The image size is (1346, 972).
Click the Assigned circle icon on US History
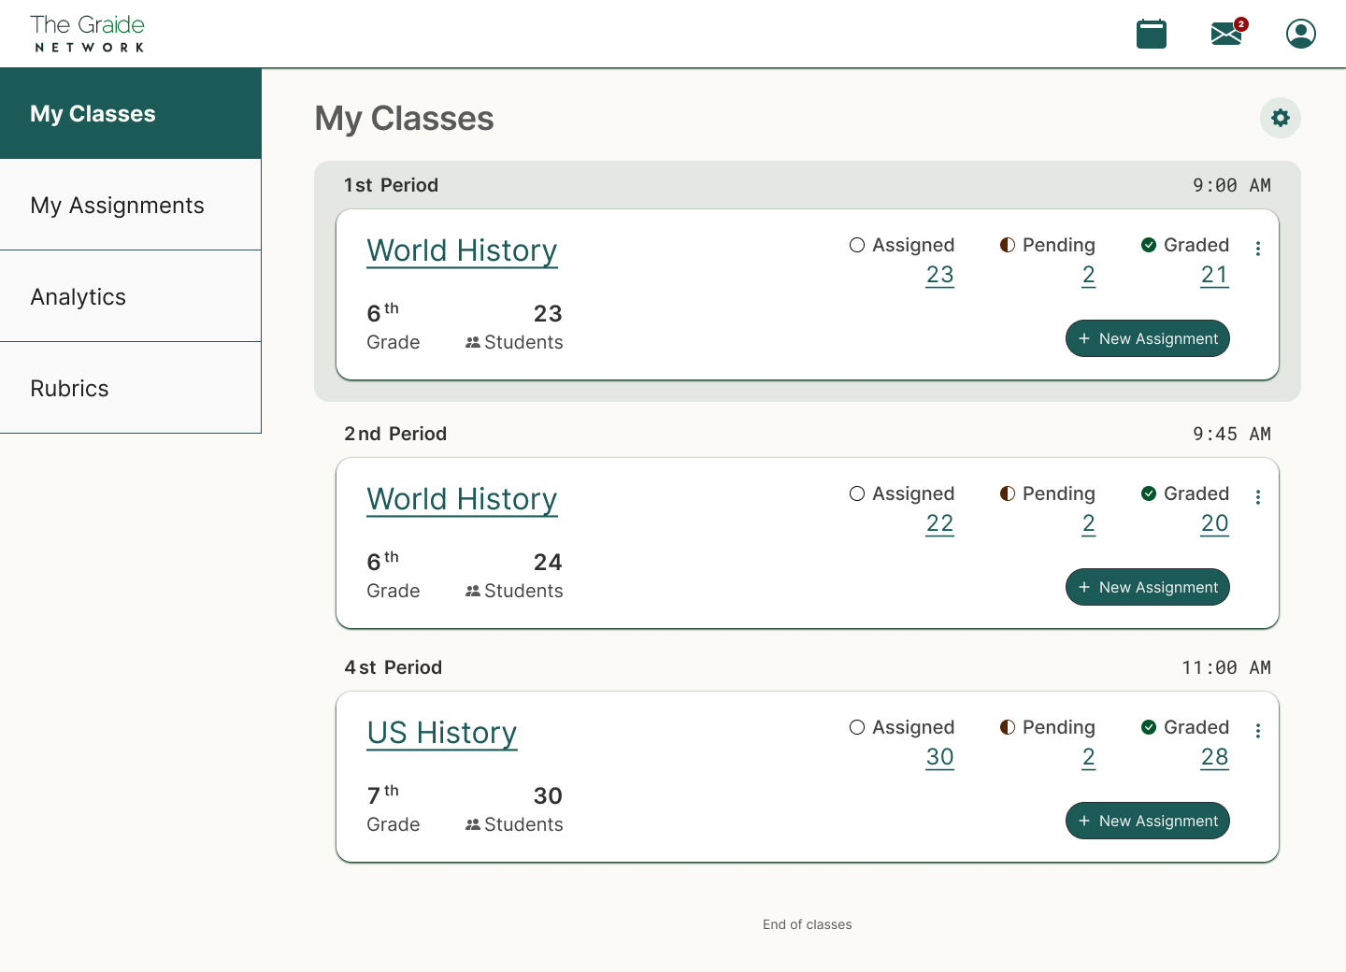[x=857, y=727]
